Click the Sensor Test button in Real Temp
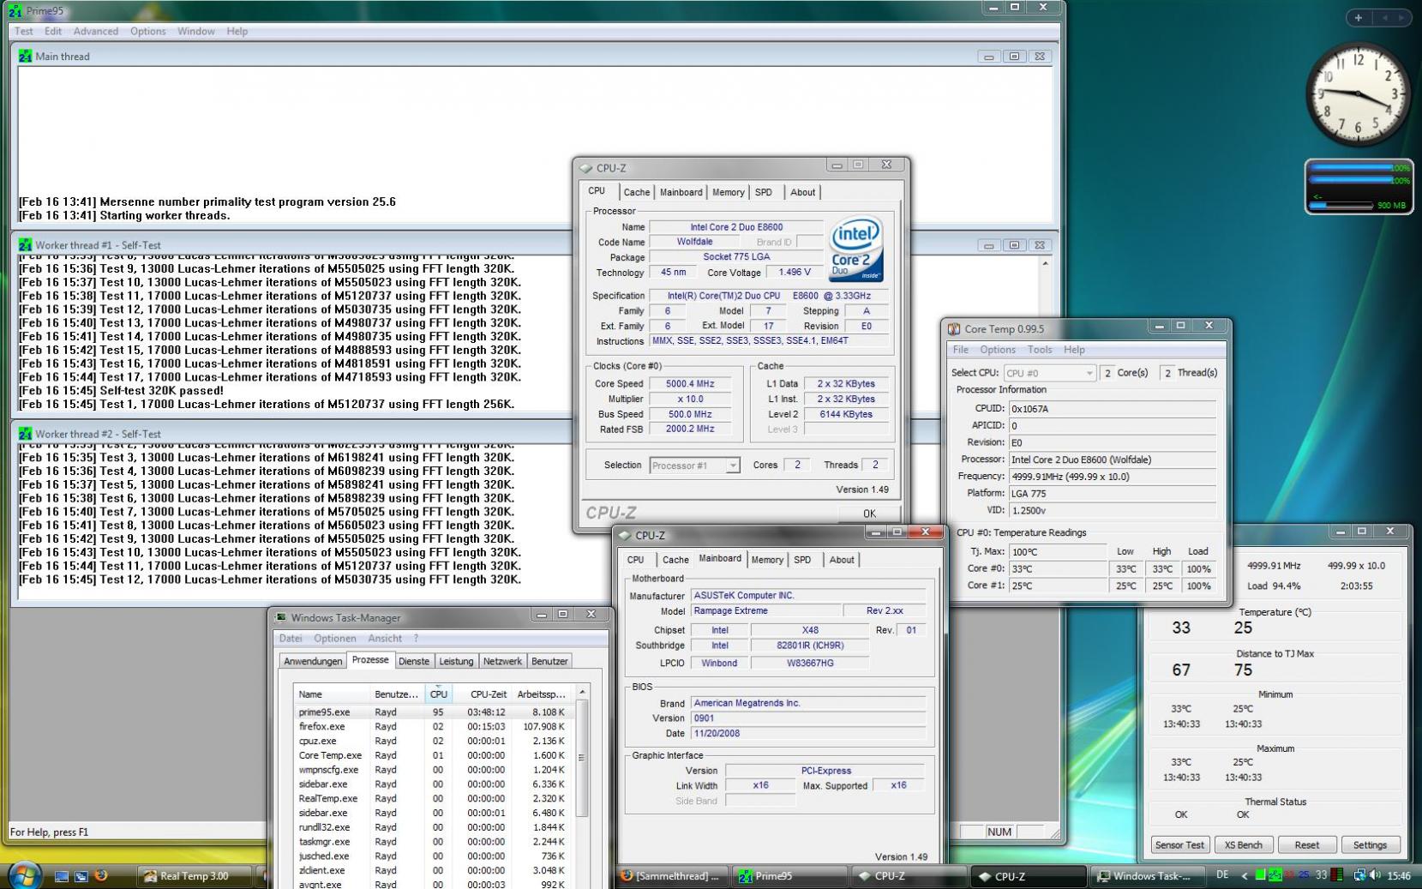Screen dimensions: 1422x889 click(x=1179, y=844)
